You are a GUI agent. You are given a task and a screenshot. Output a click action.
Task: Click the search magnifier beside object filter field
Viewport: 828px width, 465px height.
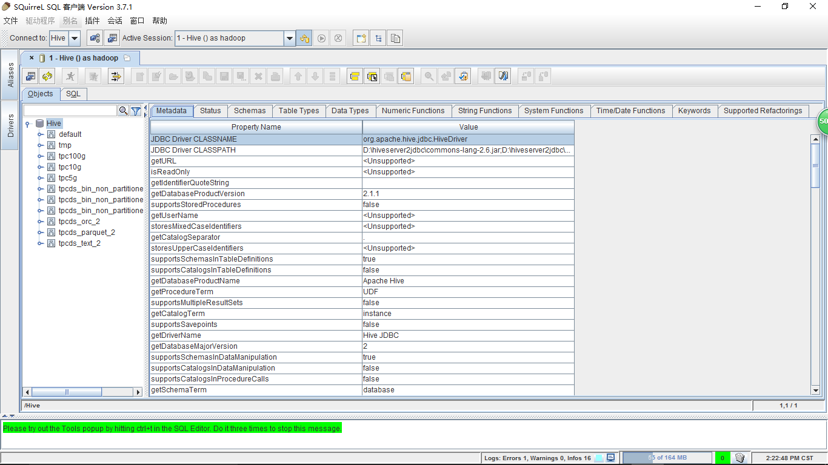(x=124, y=111)
